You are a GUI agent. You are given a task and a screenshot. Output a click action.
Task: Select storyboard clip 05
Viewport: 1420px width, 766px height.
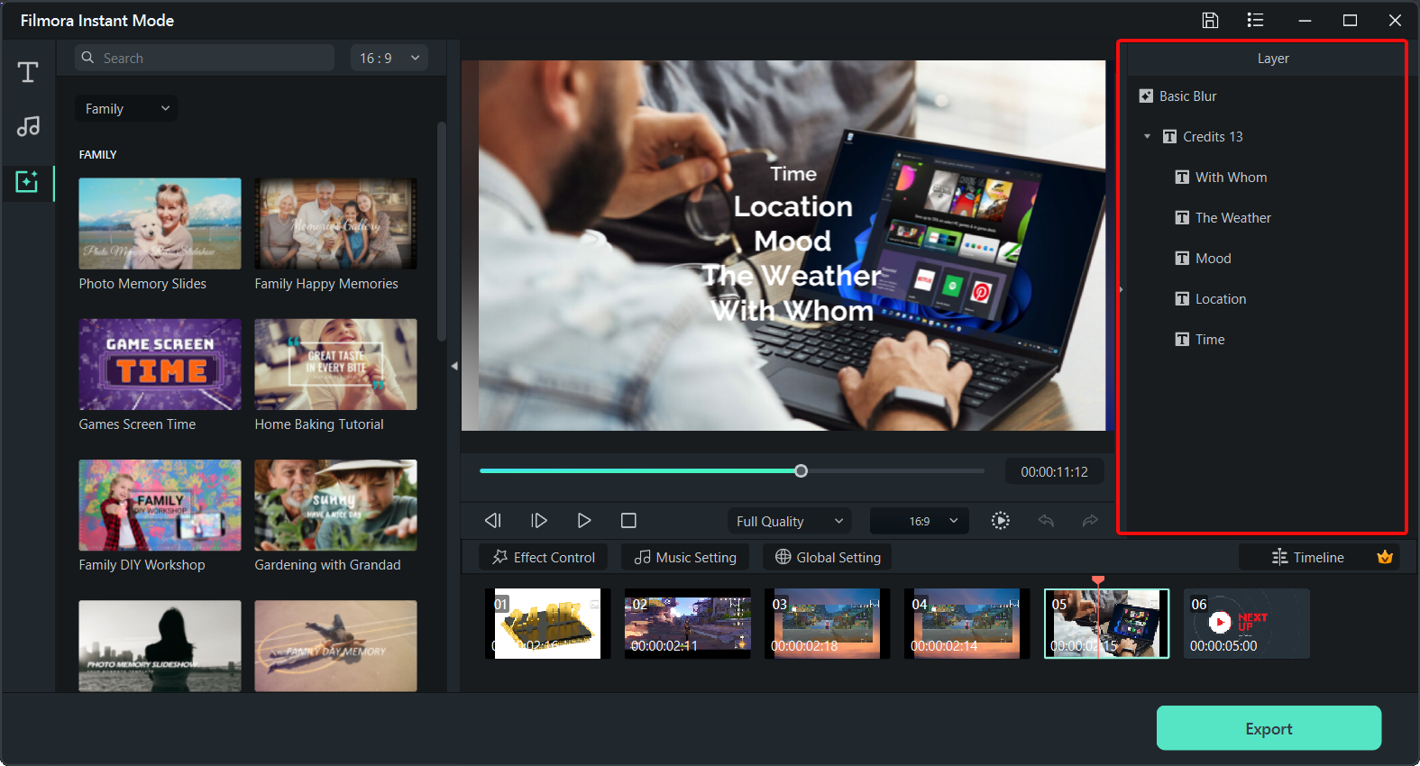pos(1106,624)
